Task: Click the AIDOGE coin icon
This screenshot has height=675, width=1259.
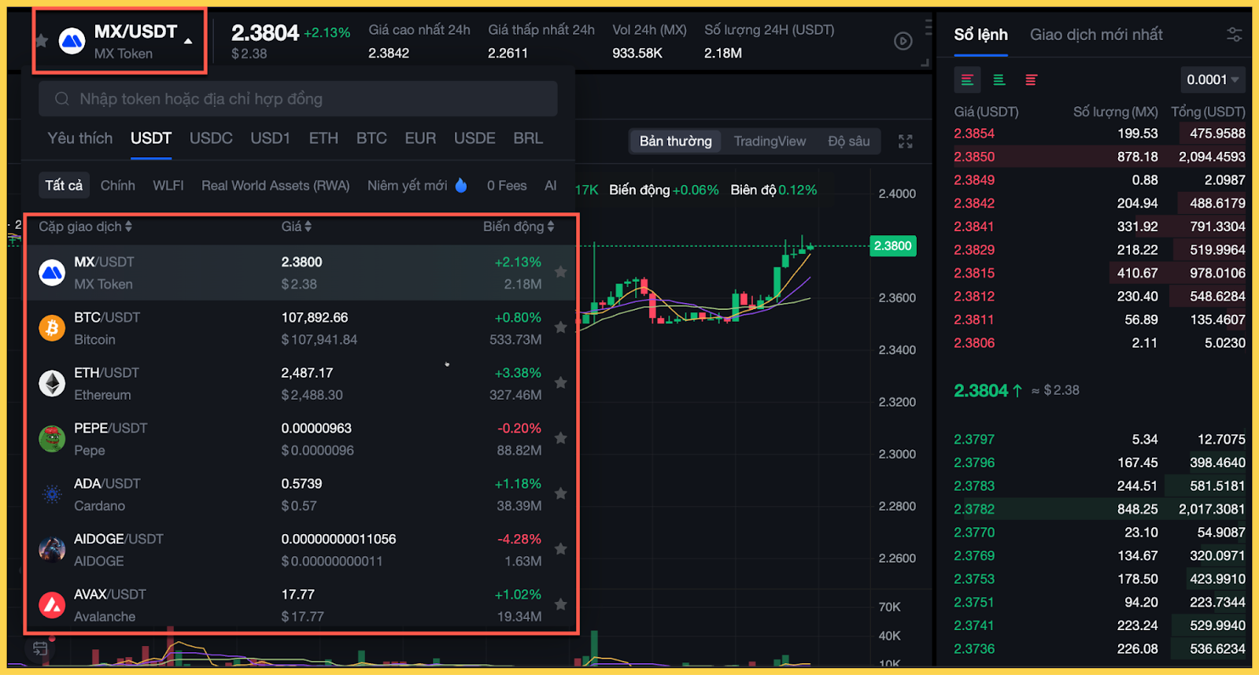Action: point(52,549)
